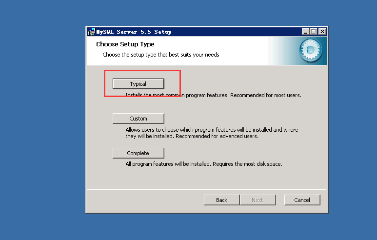
Task: Click the gear logo in the header
Action: (x=311, y=50)
